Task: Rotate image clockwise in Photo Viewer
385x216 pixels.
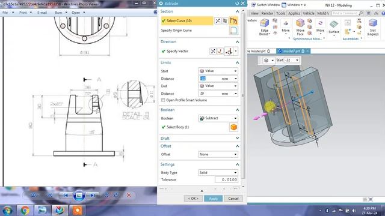Action: pyautogui.click(x=116, y=195)
